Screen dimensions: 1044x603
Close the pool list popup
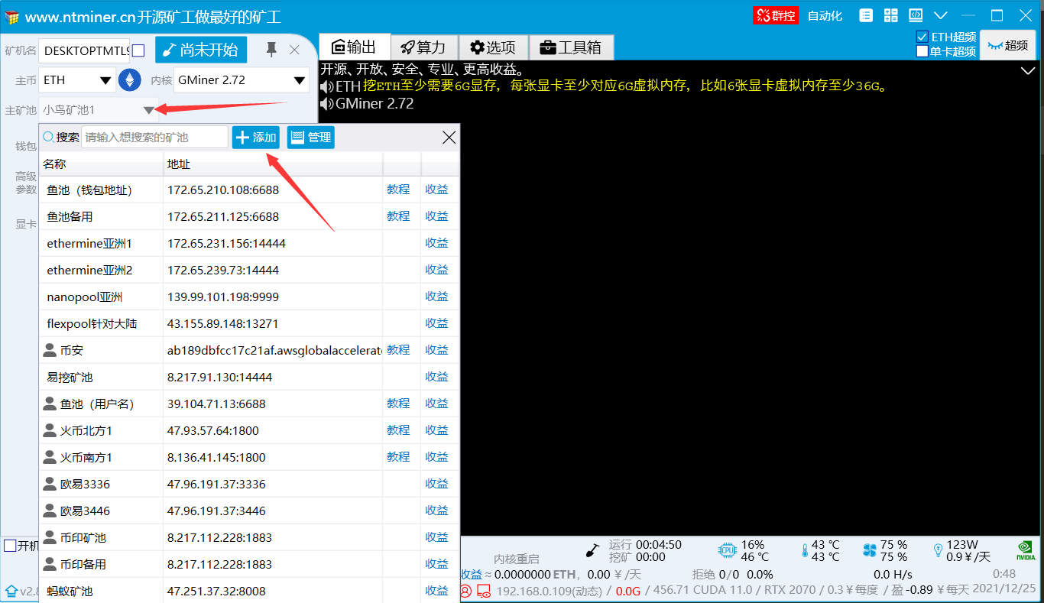tap(449, 138)
